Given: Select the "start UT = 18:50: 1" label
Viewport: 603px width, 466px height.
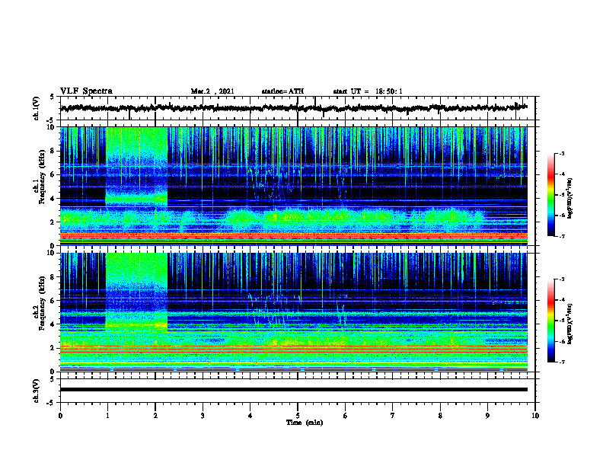Looking at the screenshot, I should [368, 91].
